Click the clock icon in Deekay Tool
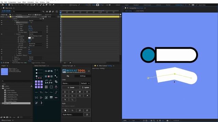 (x=80, y=96)
